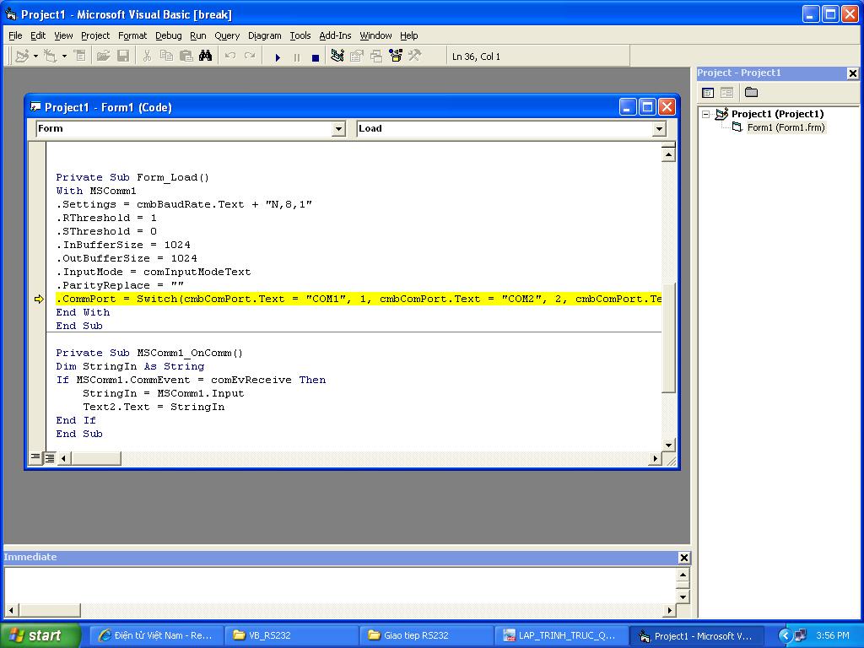Stop execution with the End button

point(316,57)
